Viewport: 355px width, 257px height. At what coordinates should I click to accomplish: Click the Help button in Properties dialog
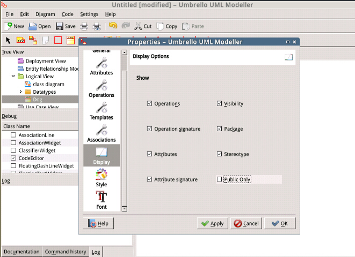click(98, 223)
